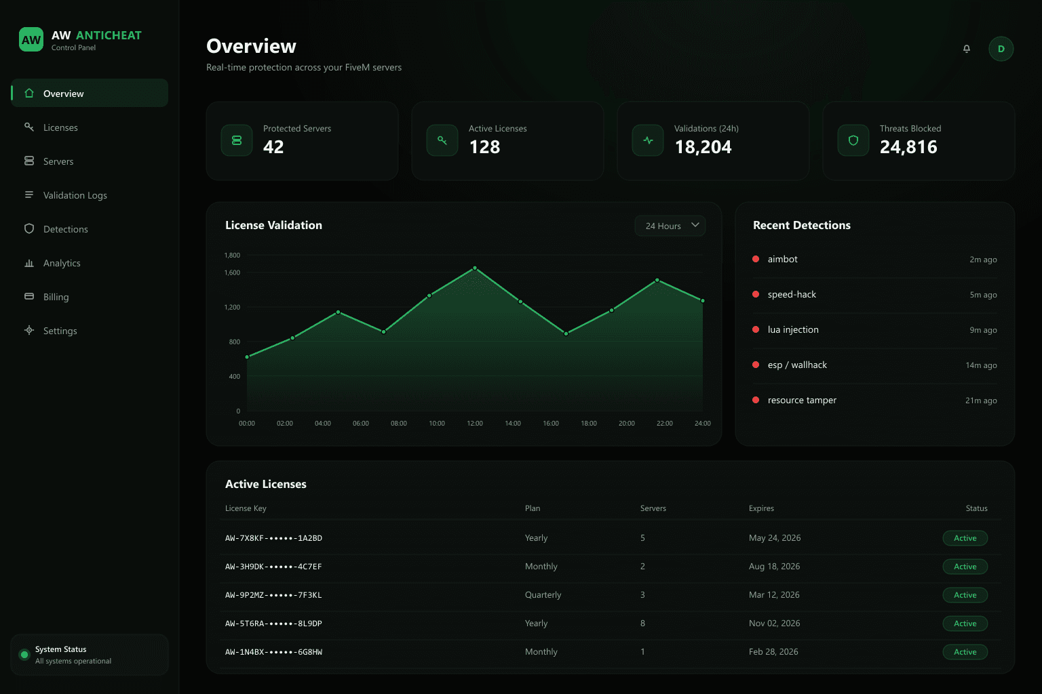This screenshot has height=694, width=1042.
Task: Click the Servers column header
Action: (x=653, y=508)
